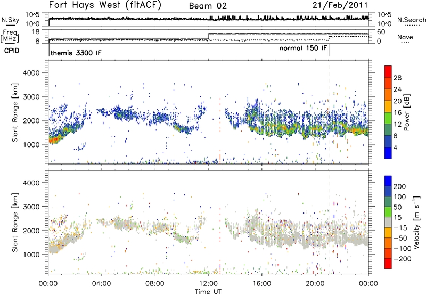This screenshot has height=295, width=426.
Task: Click the '-200' Velocity scale value
Action: (x=402, y=259)
